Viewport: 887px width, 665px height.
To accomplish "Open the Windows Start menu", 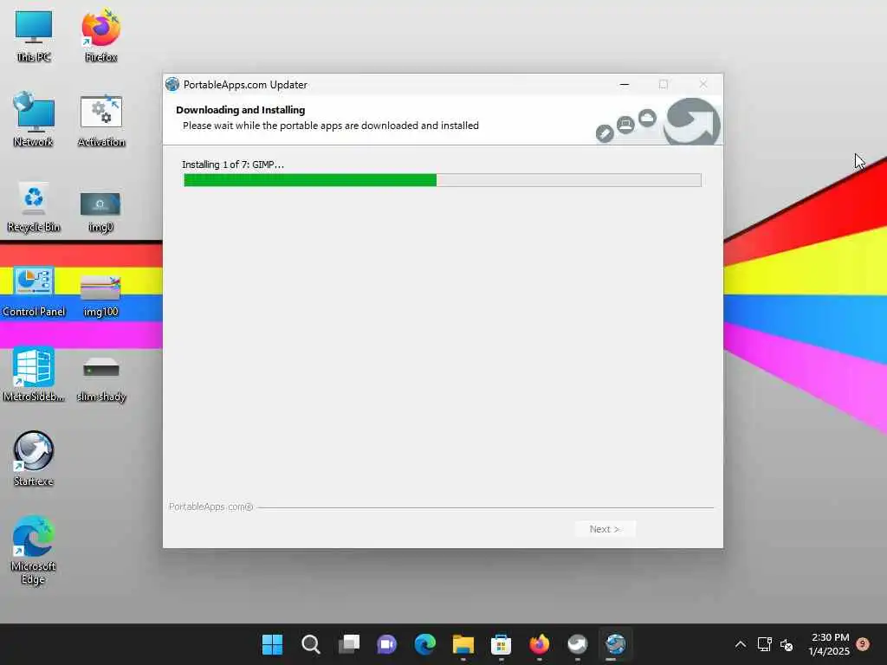I will (272, 644).
